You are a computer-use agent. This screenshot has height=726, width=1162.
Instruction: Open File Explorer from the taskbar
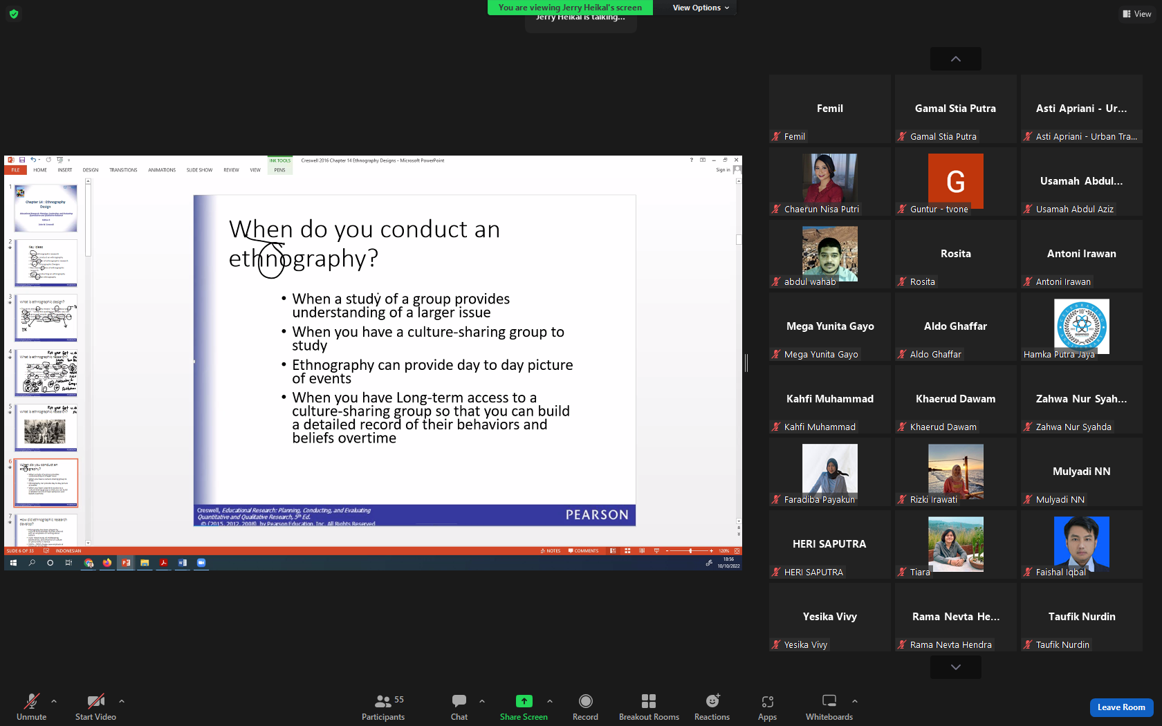tap(145, 563)
